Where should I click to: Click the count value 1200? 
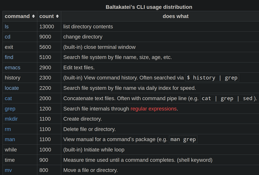tap(45, 109)
